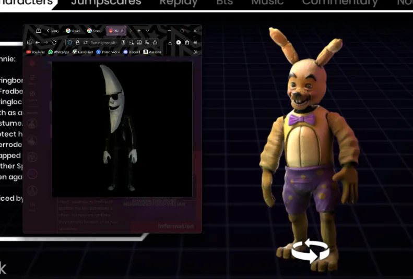Open the Commentary tab
This screenshot has width=413, height=279.
340,3
